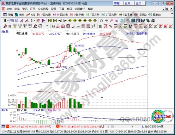Expand the drawing tools overflow chevron
The width and height of the screenshot is (175, 135).
click(x=47, y=25)
